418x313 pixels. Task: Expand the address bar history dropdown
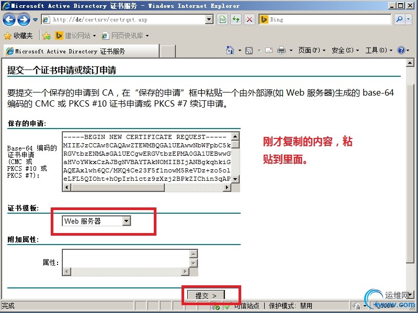[210, 19]
